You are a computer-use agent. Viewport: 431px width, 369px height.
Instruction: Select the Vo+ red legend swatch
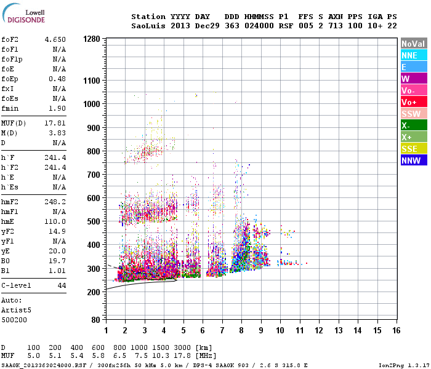pos(414,102)
